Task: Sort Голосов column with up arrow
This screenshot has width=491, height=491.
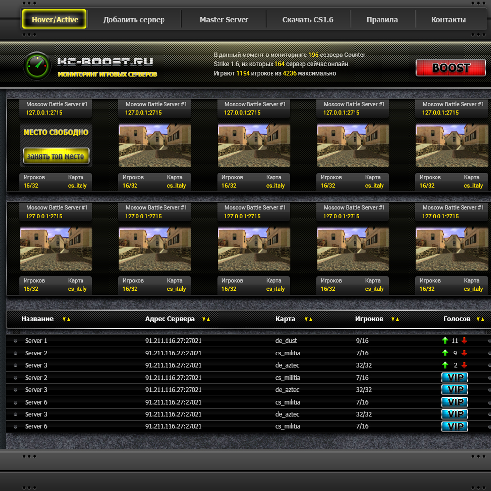Action: [483, 319]
